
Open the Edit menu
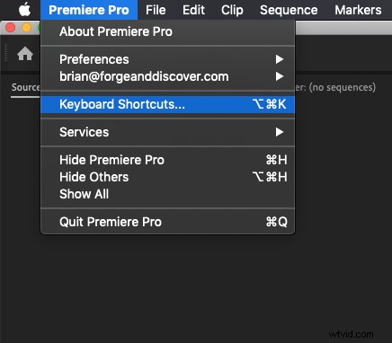pyautogui.click(x=193, y=10)
